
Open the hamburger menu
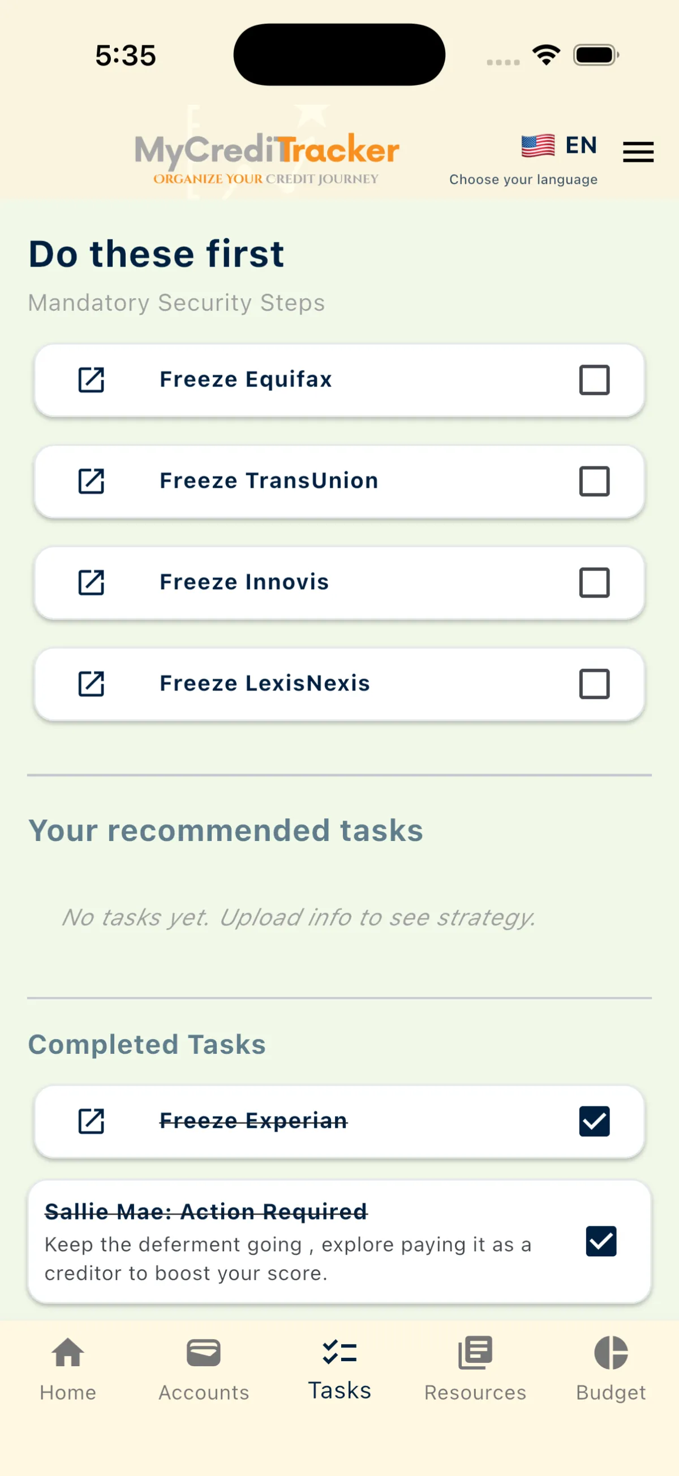click(638, 152)
